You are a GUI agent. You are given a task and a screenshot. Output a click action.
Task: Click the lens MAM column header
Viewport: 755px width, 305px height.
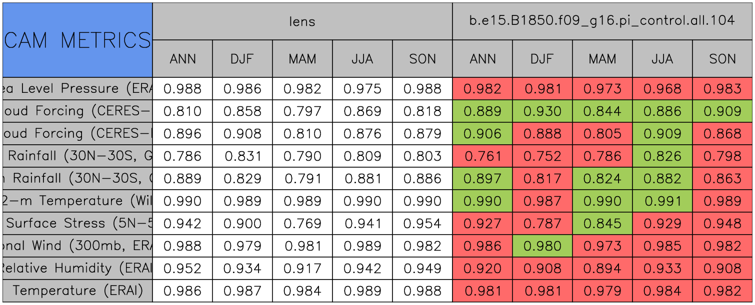[302, 59]
